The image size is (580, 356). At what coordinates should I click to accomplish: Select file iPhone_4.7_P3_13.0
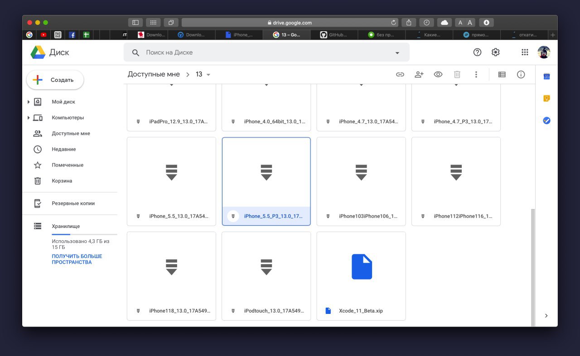[x=456, y=108]
